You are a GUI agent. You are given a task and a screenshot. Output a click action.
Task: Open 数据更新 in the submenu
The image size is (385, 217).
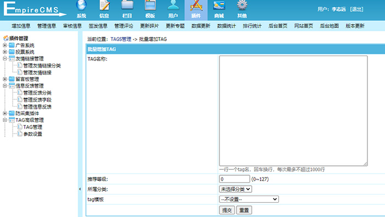201,26
